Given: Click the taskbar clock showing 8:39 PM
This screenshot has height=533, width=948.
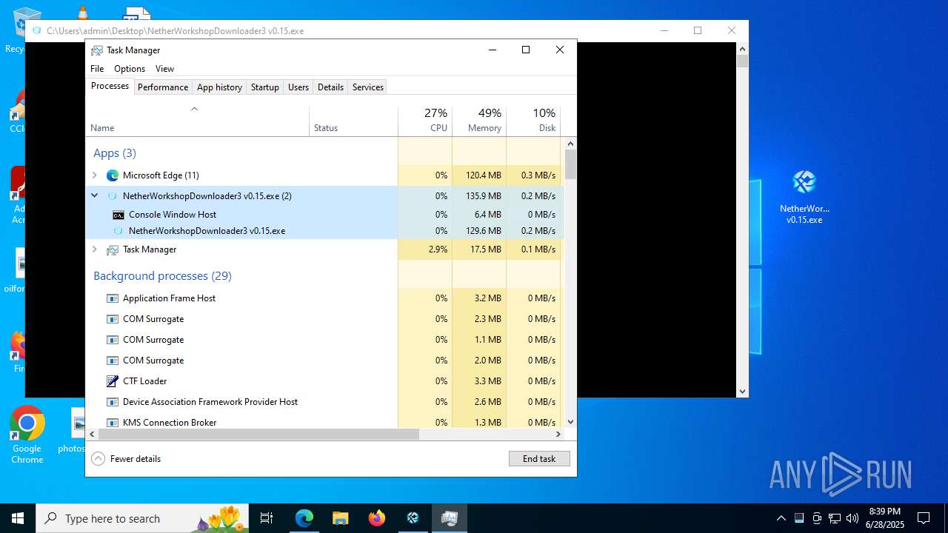Looking at the screenshot, I should coord(884,518).
